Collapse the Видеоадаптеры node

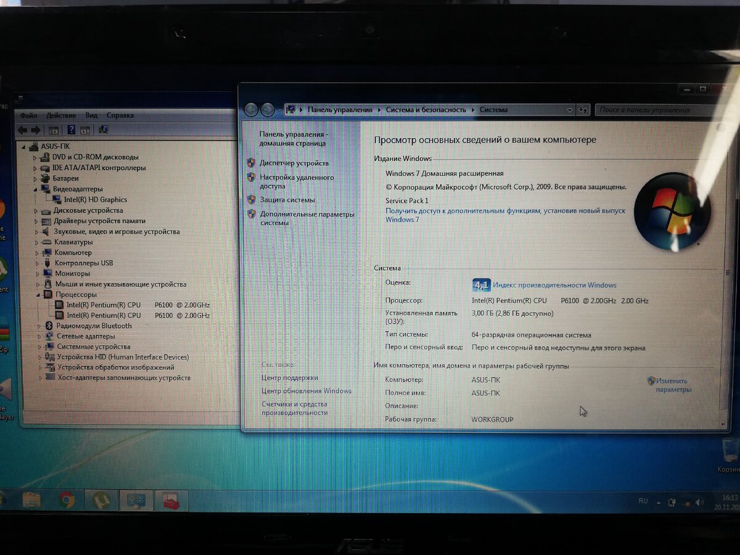pos(36,189)
